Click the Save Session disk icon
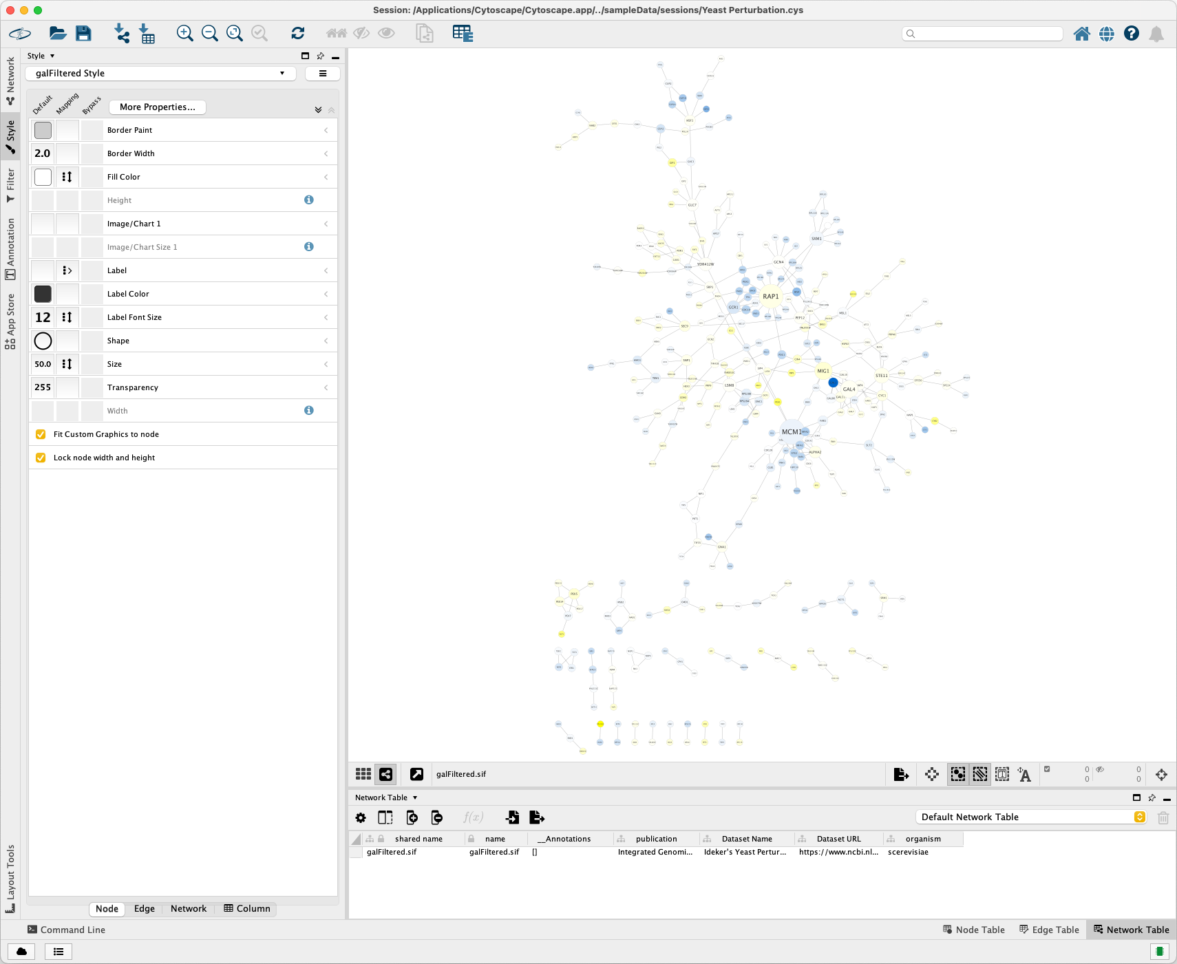The width and height of the screenshot is (1177, 964). click(83, 33)
